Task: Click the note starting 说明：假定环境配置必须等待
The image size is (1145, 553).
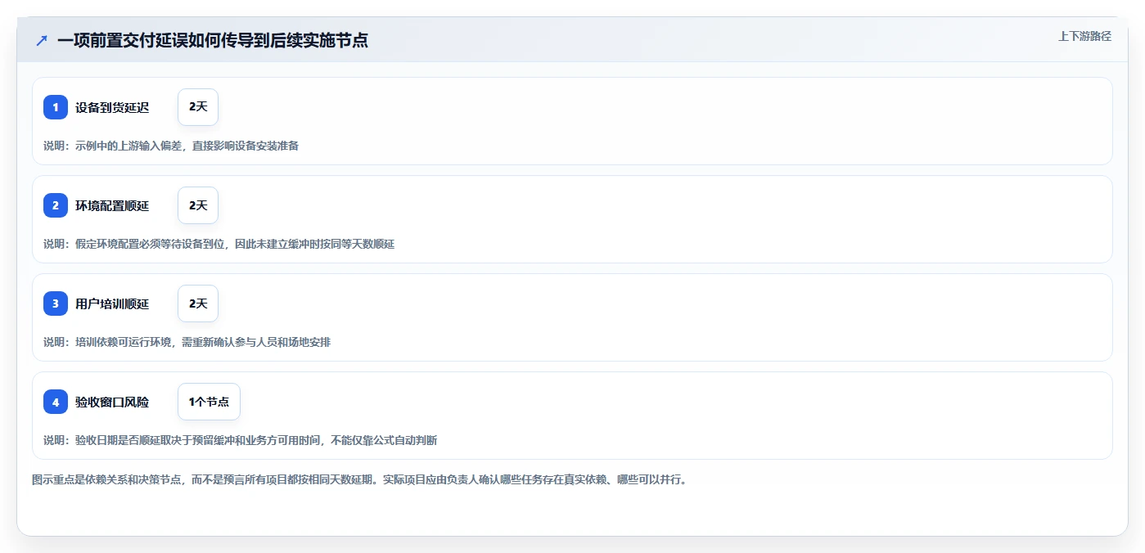Action: [219, 244]
